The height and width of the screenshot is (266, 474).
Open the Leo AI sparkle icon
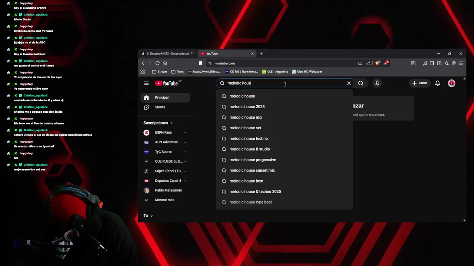click(447, 63)
